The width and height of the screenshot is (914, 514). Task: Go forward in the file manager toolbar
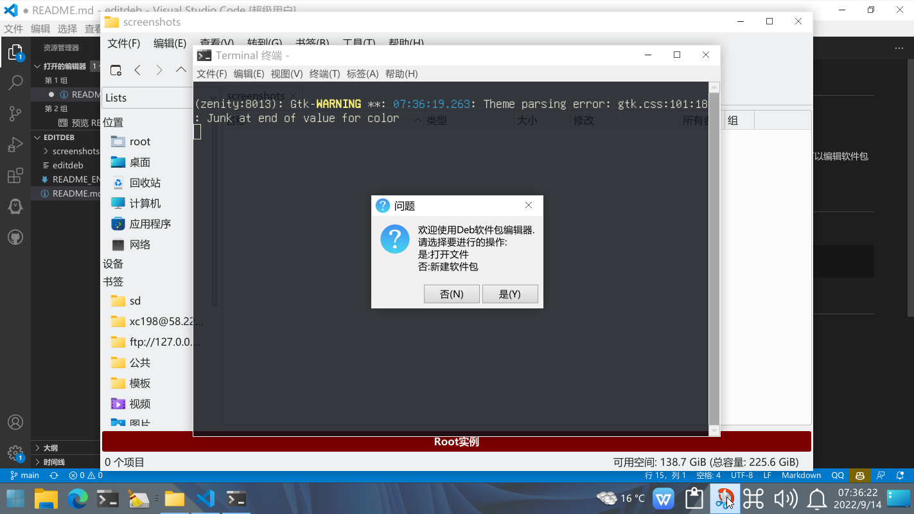coord(159,70)
